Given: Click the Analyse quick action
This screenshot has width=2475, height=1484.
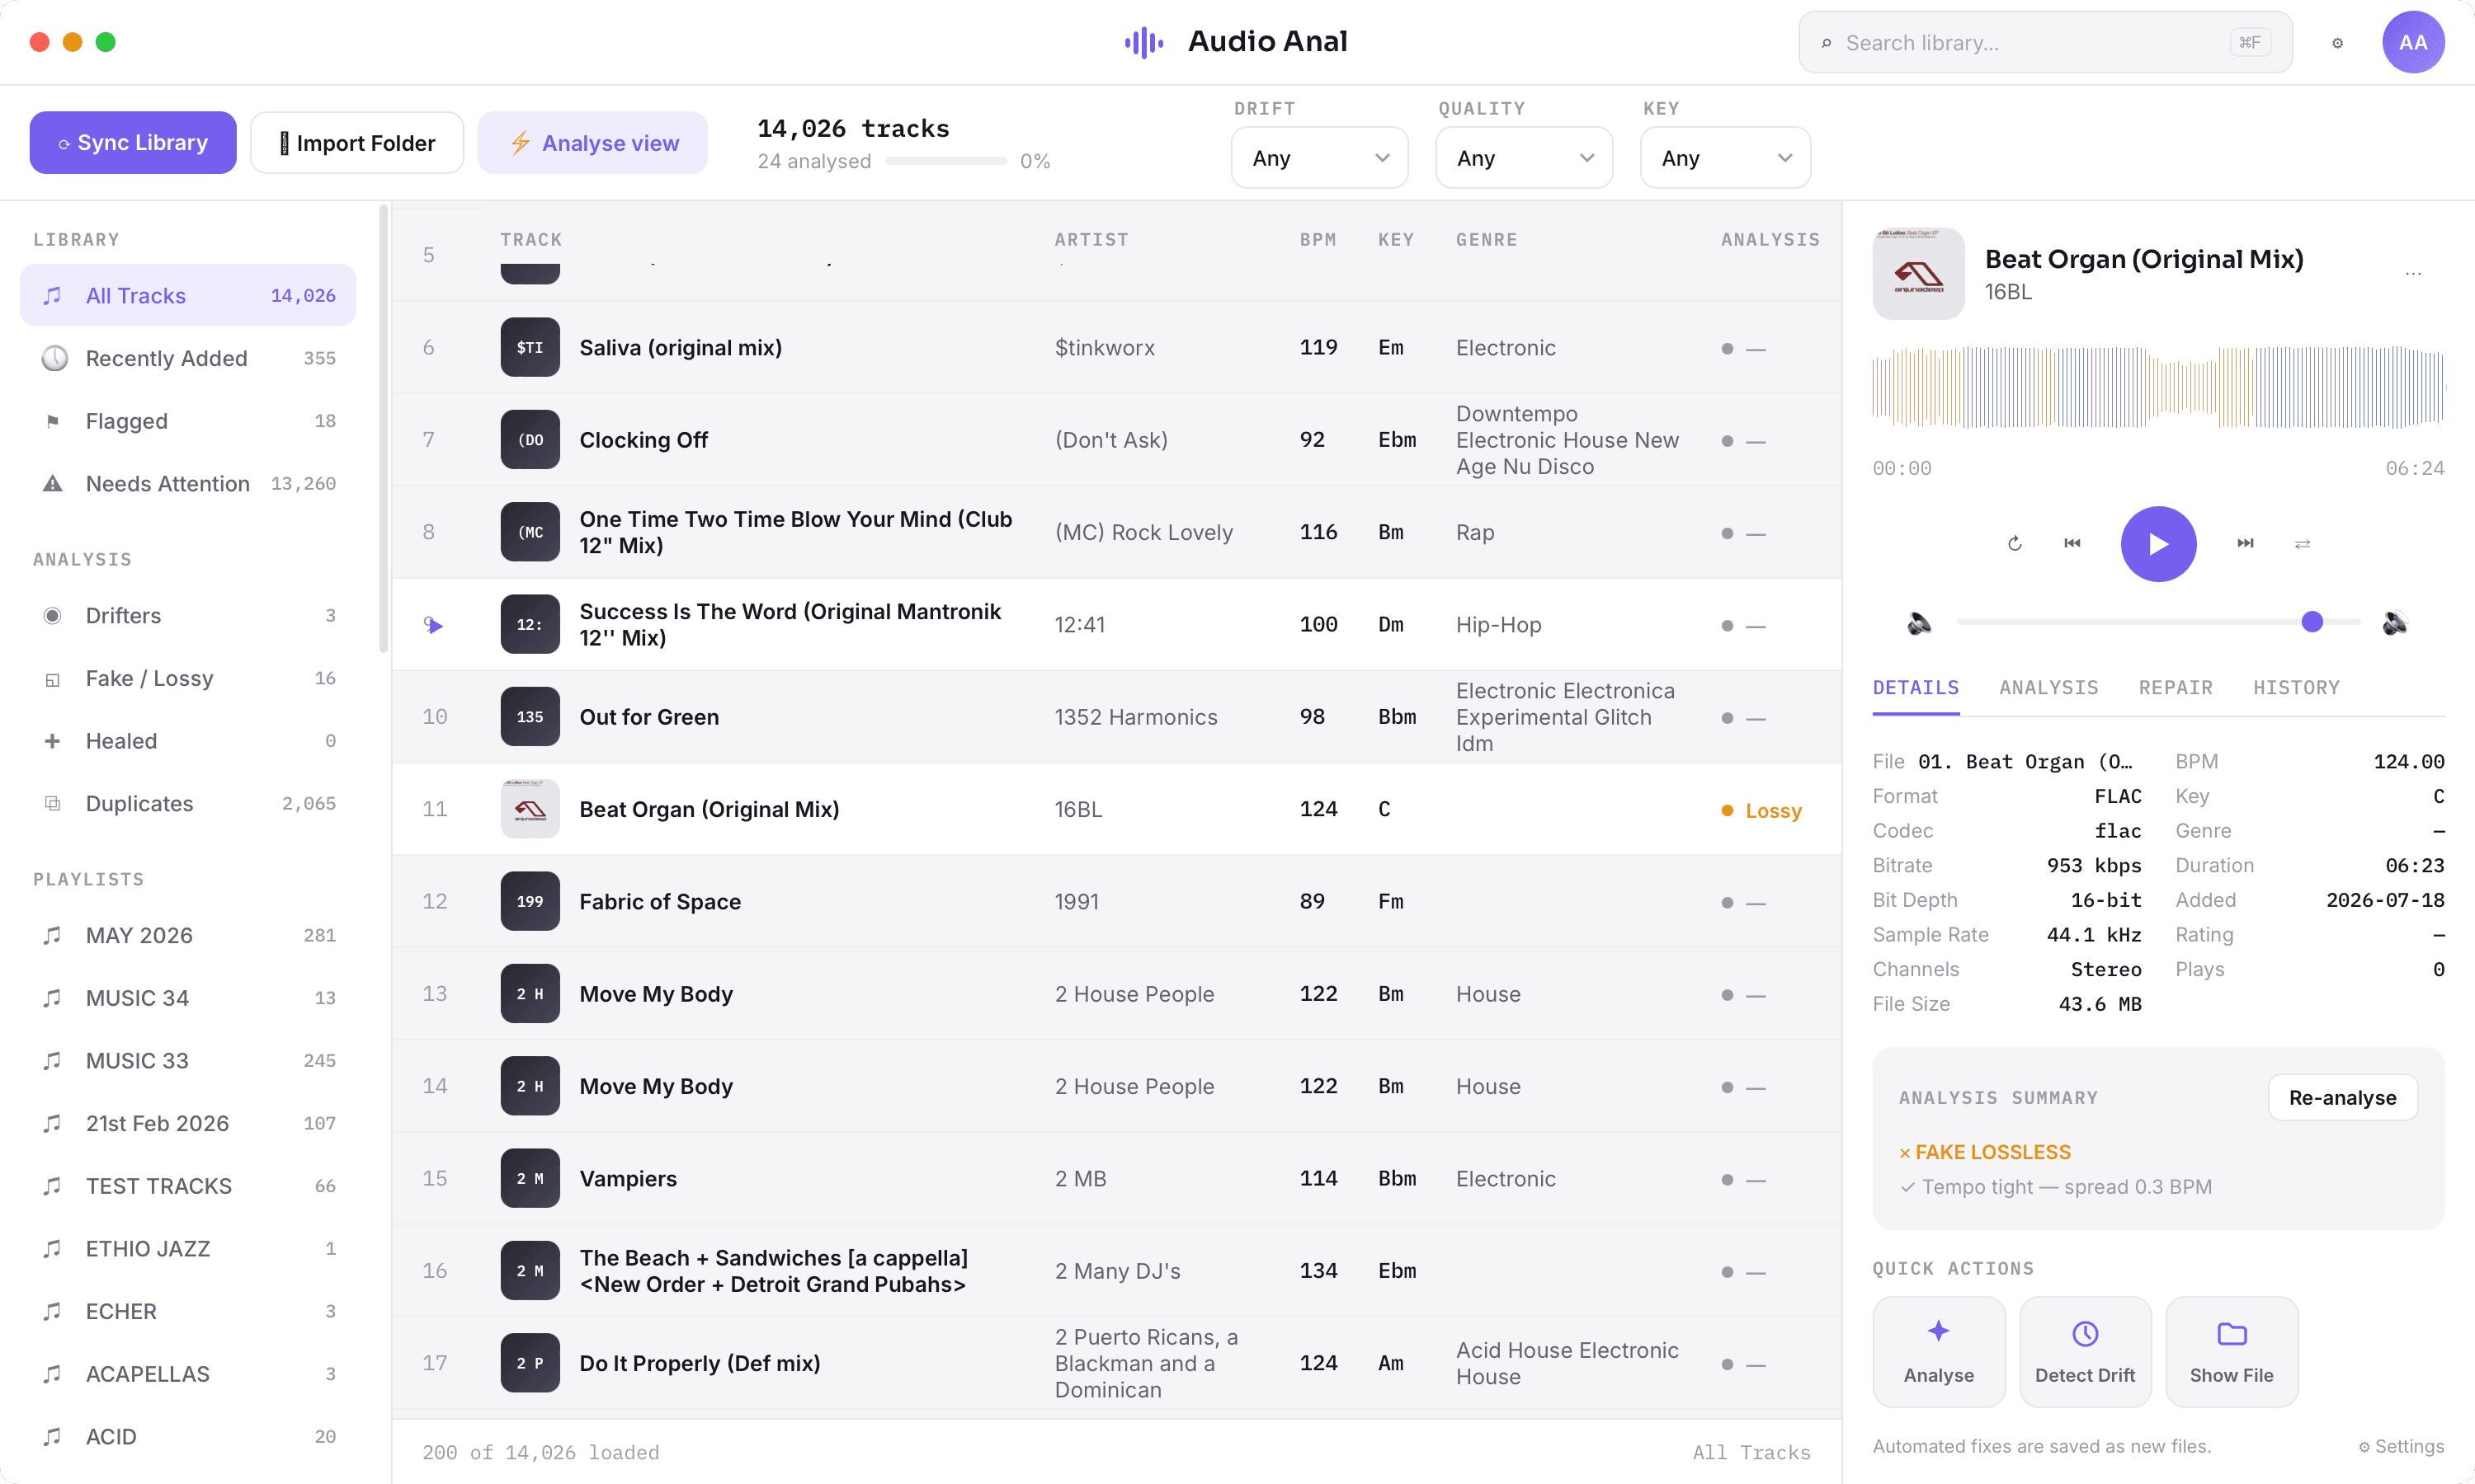Looking at the screenshot, I should click(x=1939, y=1352).
